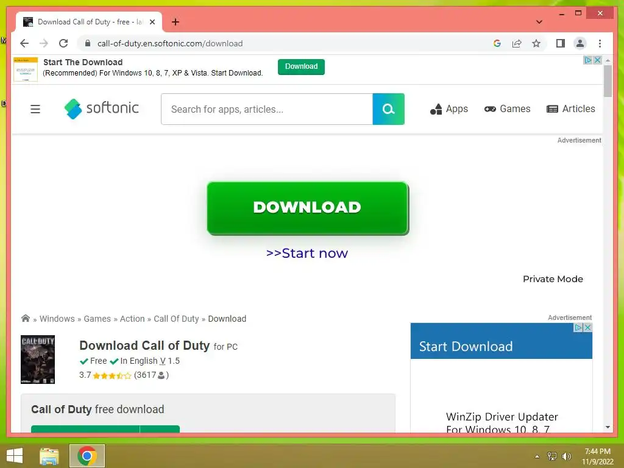
Task: Open File Explorer from taskbar
Action: [x=49, y=456]
